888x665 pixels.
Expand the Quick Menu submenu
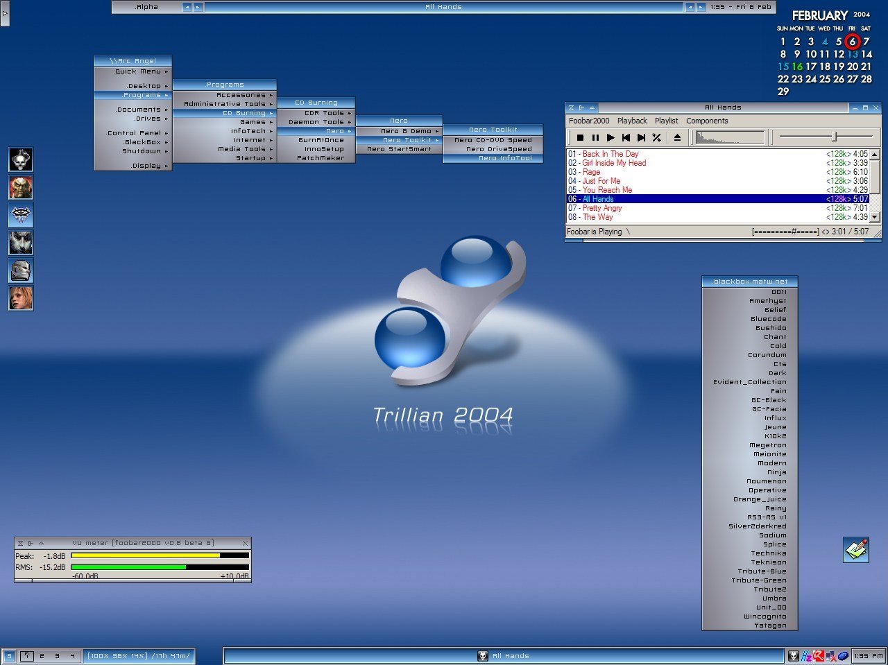coord(133,71)
